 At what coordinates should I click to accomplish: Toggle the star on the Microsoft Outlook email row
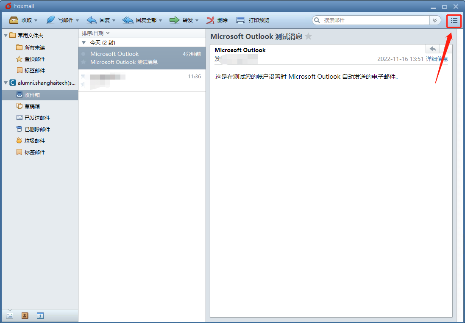84,62
